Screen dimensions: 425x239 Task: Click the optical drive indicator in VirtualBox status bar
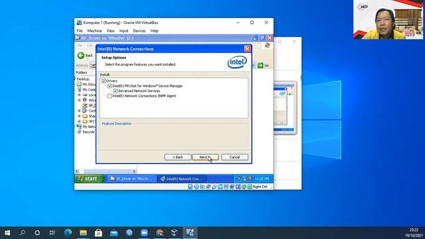197,187
